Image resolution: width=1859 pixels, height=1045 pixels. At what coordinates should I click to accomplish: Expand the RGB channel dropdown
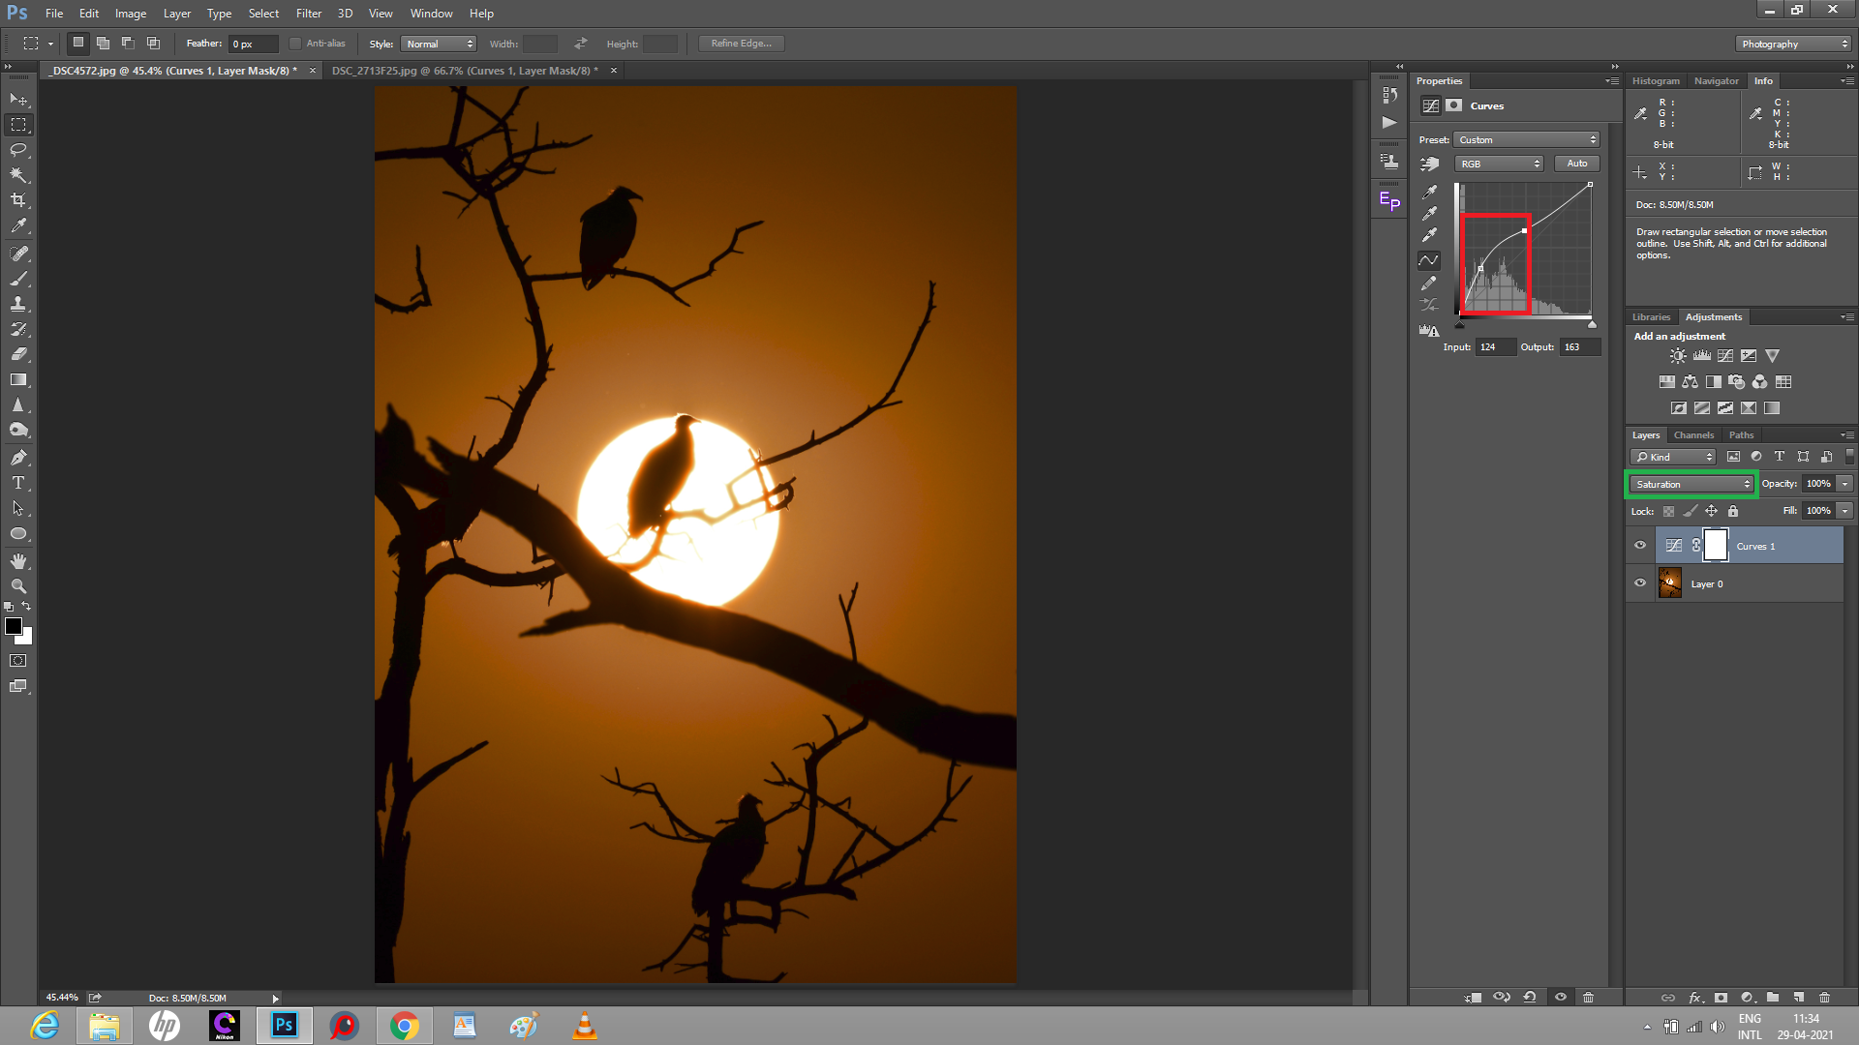coord(1499,164)
